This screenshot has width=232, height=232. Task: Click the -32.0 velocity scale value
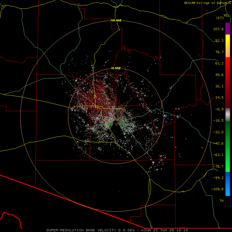(x=218, y=132)
